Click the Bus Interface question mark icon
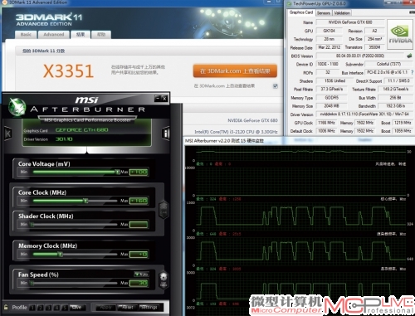This screenshot has width=415, height=316. 412,72
